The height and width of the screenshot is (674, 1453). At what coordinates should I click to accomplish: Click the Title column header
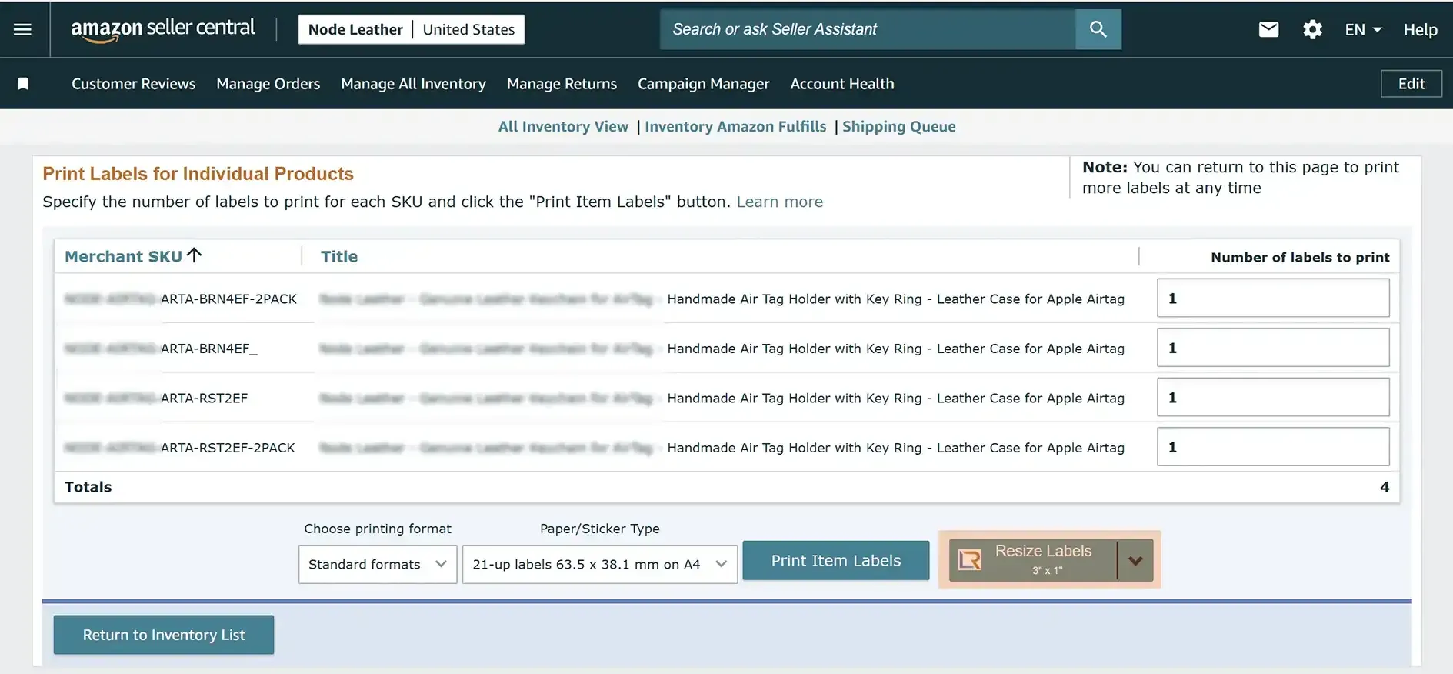(x=339, y=256)
